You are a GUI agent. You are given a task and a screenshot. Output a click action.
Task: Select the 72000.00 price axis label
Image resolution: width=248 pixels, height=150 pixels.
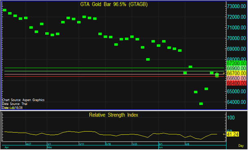[236, 17]
